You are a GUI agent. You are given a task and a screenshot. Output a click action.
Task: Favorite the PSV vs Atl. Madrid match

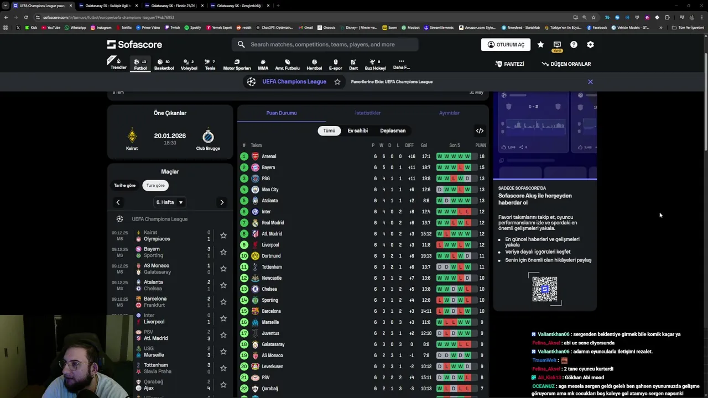(x=223, y=335)
